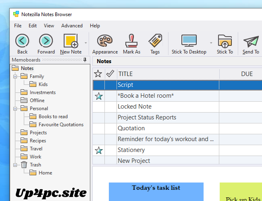The image size is (262, 201).
Task: Toggle star on Quotation row
Action: (x=99, y=129)
